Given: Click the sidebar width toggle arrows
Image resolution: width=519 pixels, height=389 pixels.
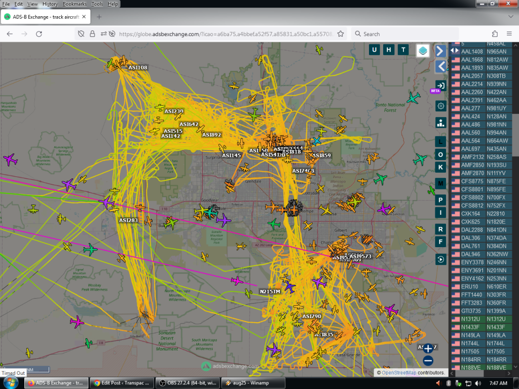Looking at the screenshot, I should click(455, 50).
